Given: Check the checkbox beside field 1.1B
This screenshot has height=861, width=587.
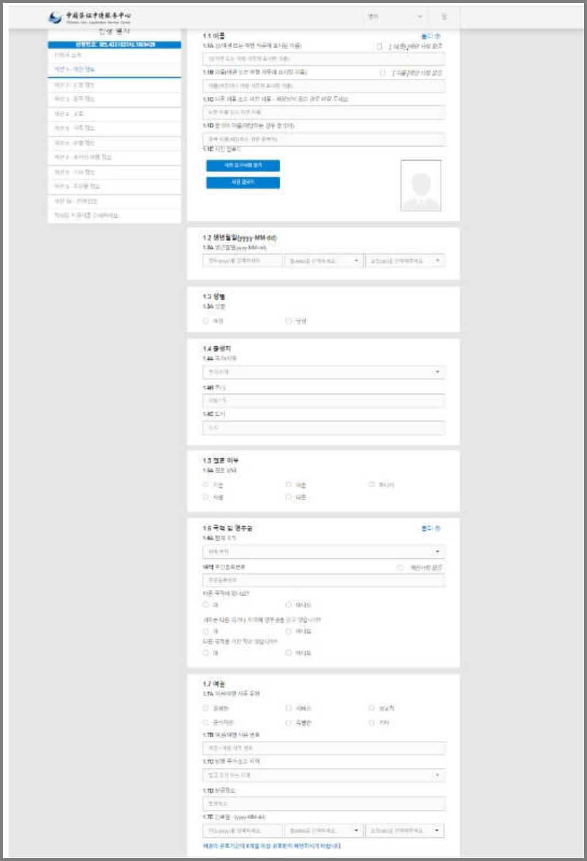Looking at the screenshot, I should tap(381, 72).
